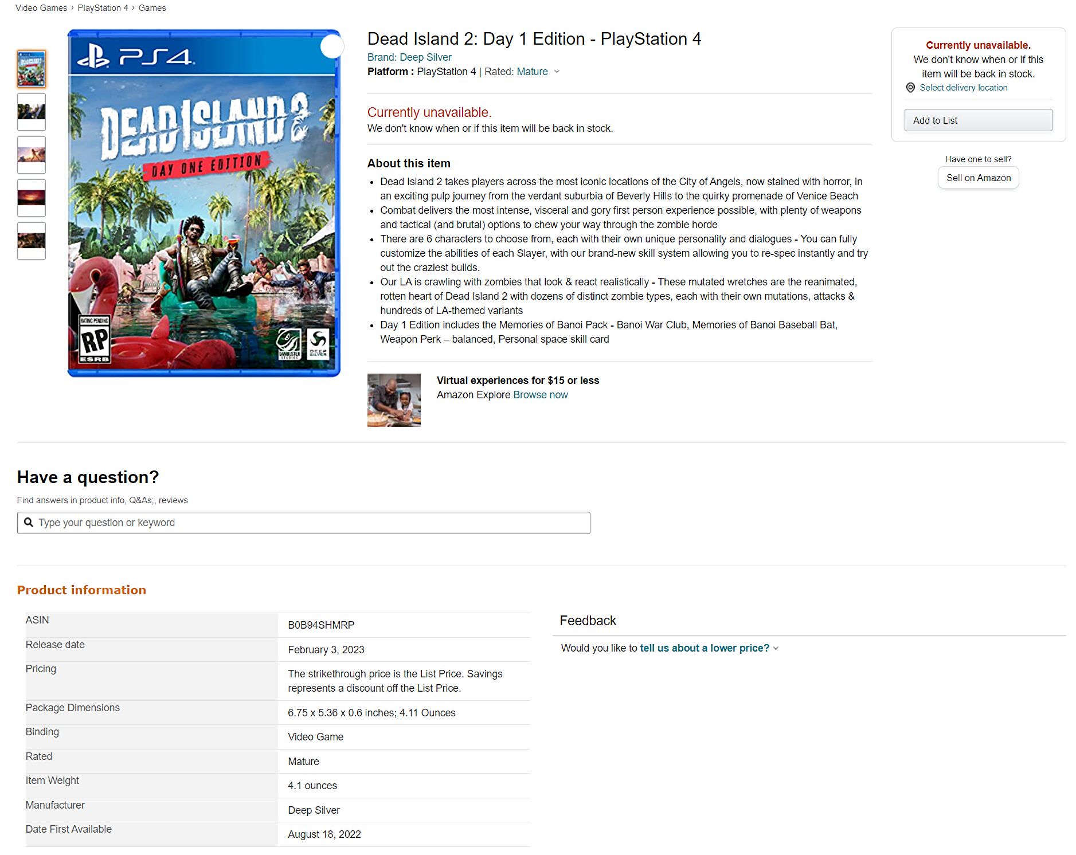The image size is (1076, 855).
Task: Click the Sell on Amazon button
Action: [x=978, y=178]
